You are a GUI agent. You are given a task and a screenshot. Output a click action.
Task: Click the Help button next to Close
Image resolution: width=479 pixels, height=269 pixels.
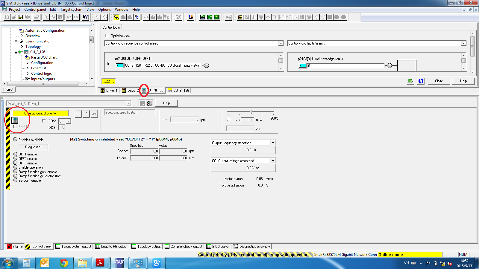click(x=463, y=81)
